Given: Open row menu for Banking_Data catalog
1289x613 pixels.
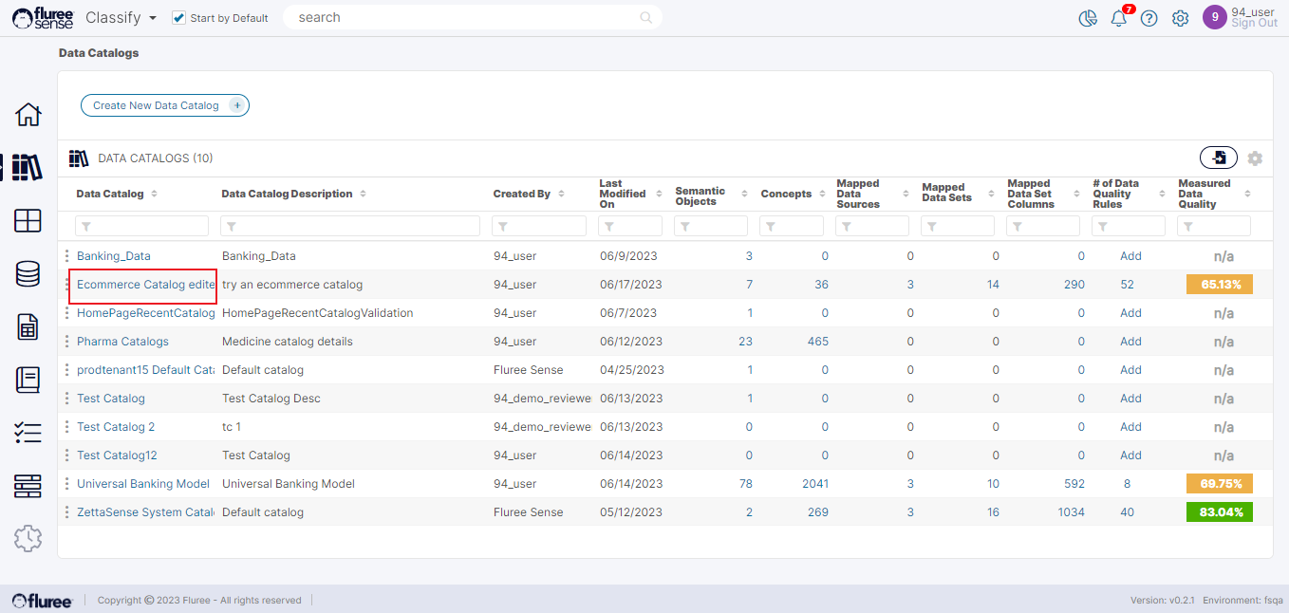Looking at the screenshot, I should point(66,256).
